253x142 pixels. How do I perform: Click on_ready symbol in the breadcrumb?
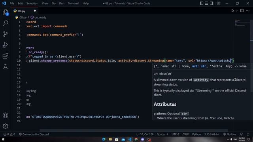coord(40,17)
